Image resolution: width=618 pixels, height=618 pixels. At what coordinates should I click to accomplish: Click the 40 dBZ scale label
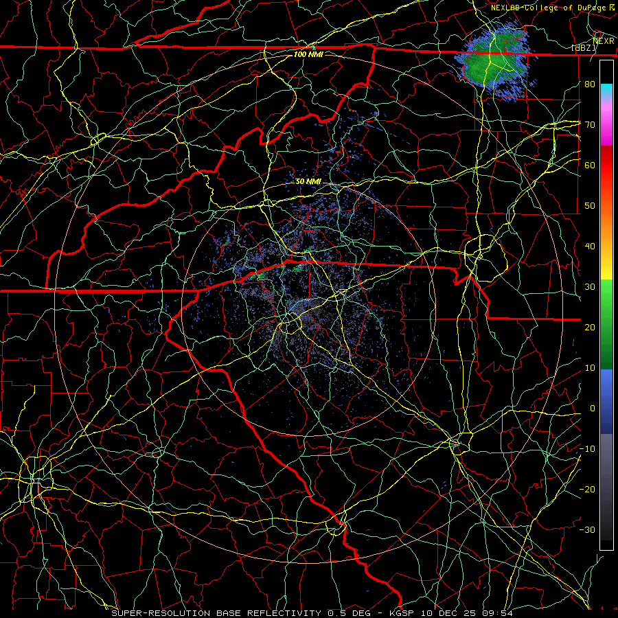(590, 247)
